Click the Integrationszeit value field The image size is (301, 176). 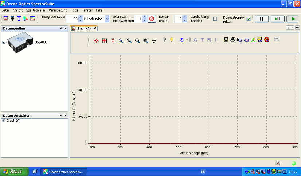click(72, 19)
